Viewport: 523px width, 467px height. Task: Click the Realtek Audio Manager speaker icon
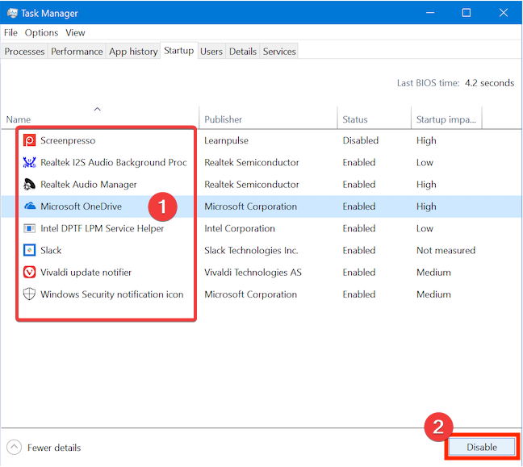[29, 185]
